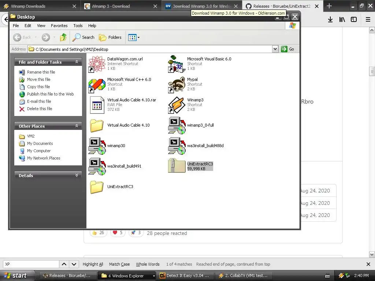
Task: Open Detect It Easy v3.04 taskbar item
Action: coord(185,276)
